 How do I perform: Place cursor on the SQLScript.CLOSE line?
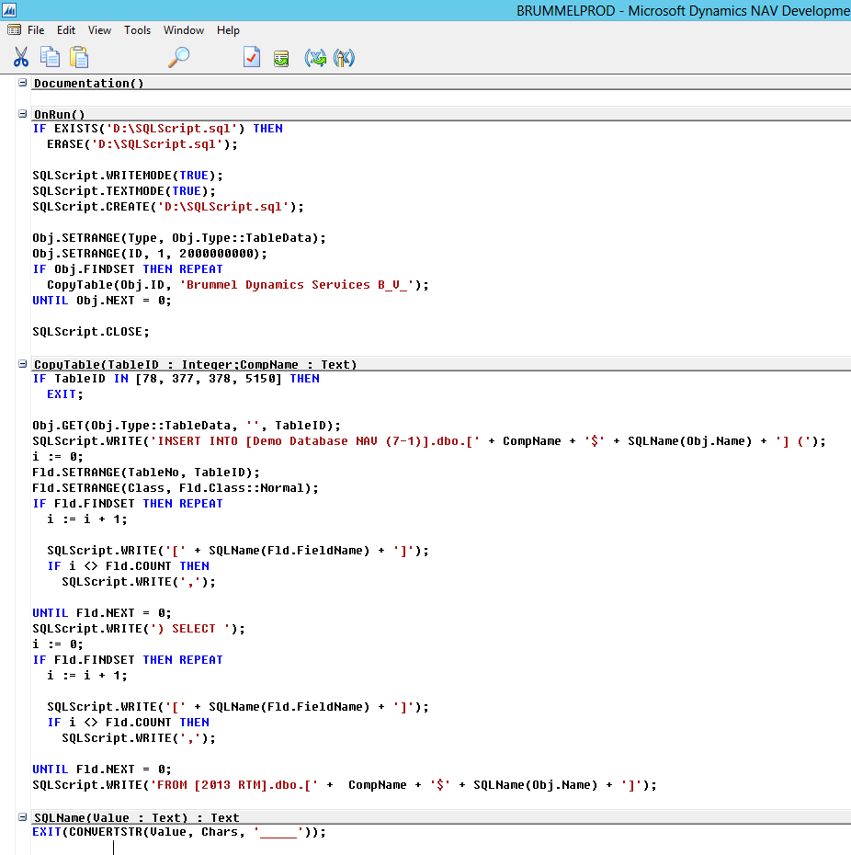pos(90,331)
